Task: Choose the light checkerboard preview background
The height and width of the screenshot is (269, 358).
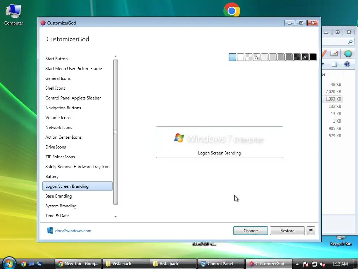Action: 249,57
